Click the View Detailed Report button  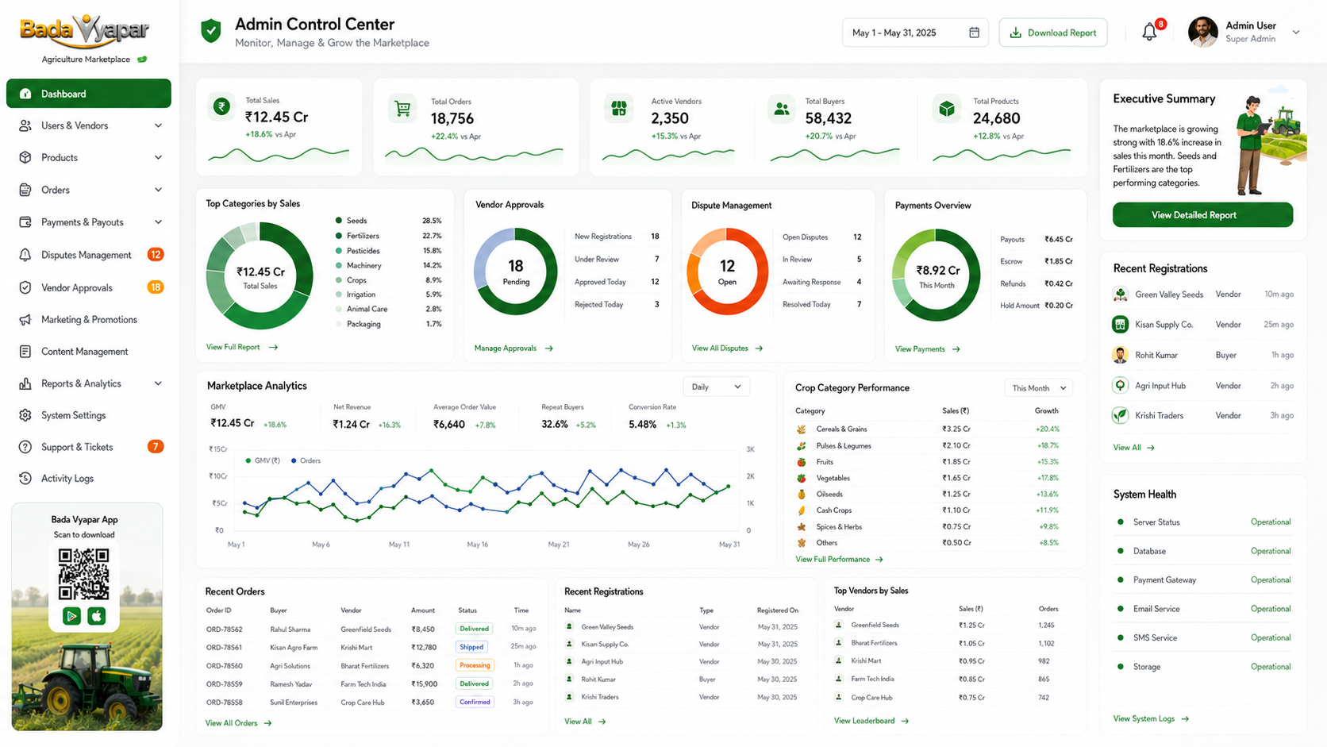(1202, 215)
